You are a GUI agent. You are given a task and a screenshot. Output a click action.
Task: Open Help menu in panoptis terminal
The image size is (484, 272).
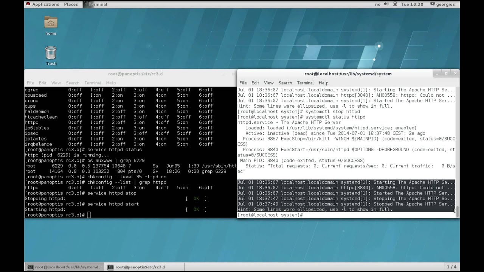(x=111, y=83)
